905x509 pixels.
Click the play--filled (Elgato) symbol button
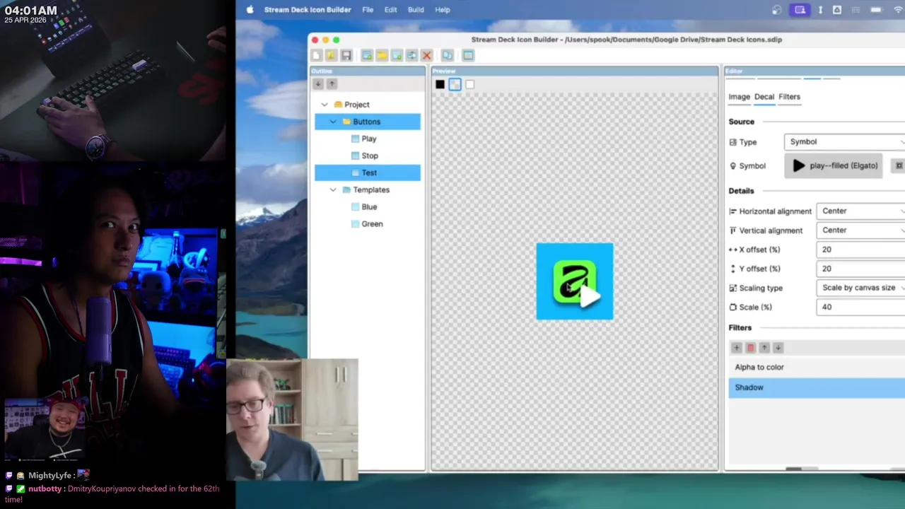click(834, 165)
